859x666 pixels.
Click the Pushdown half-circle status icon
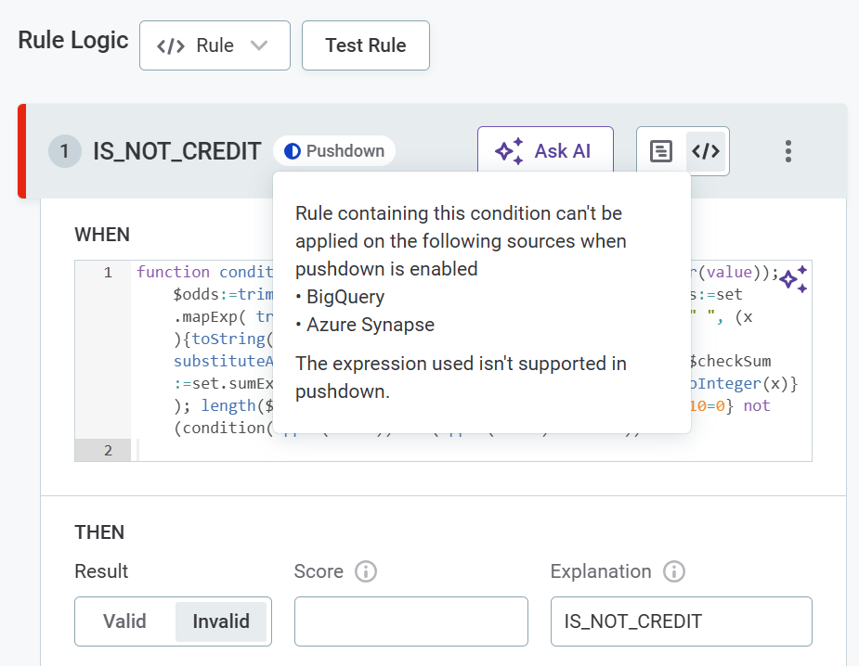(x=293, y=151)
